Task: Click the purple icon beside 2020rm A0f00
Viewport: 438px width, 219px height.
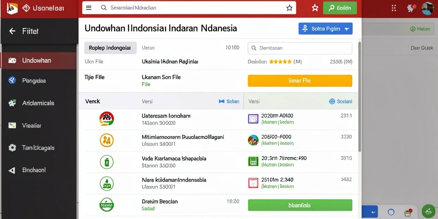Action: (253, 119)
